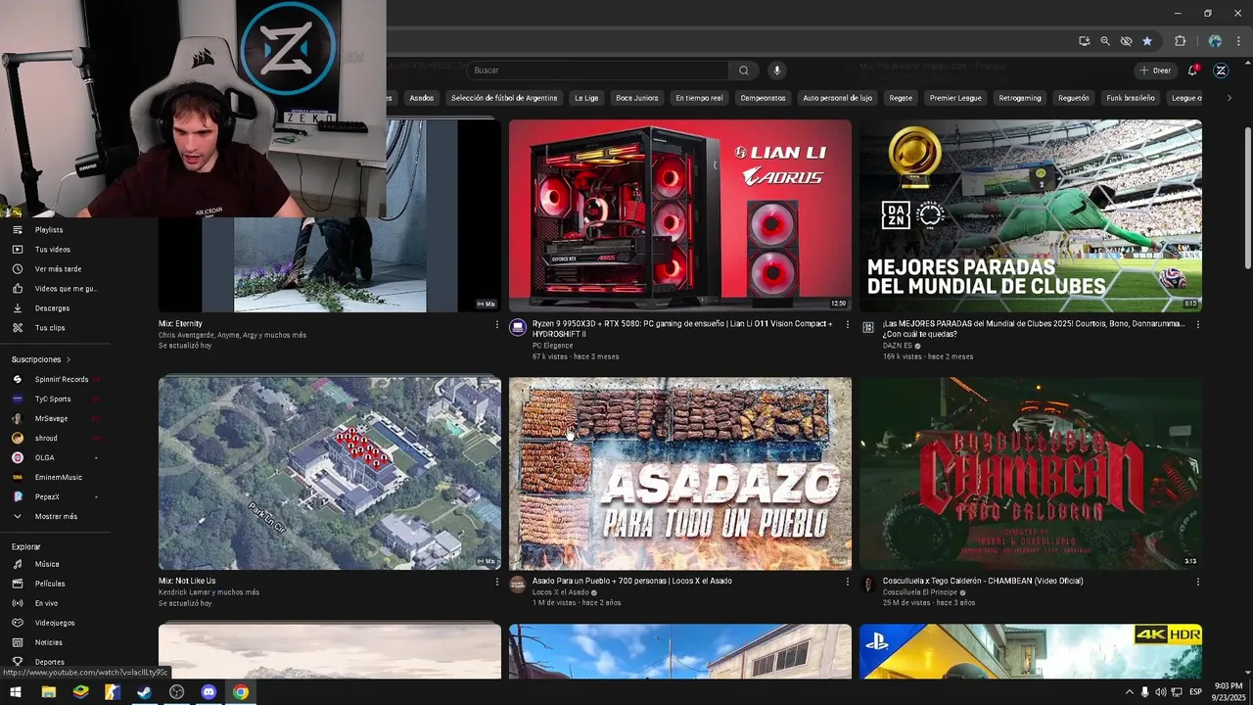
Task: Start voice search with microphone icon
Action: pos(777,70)
